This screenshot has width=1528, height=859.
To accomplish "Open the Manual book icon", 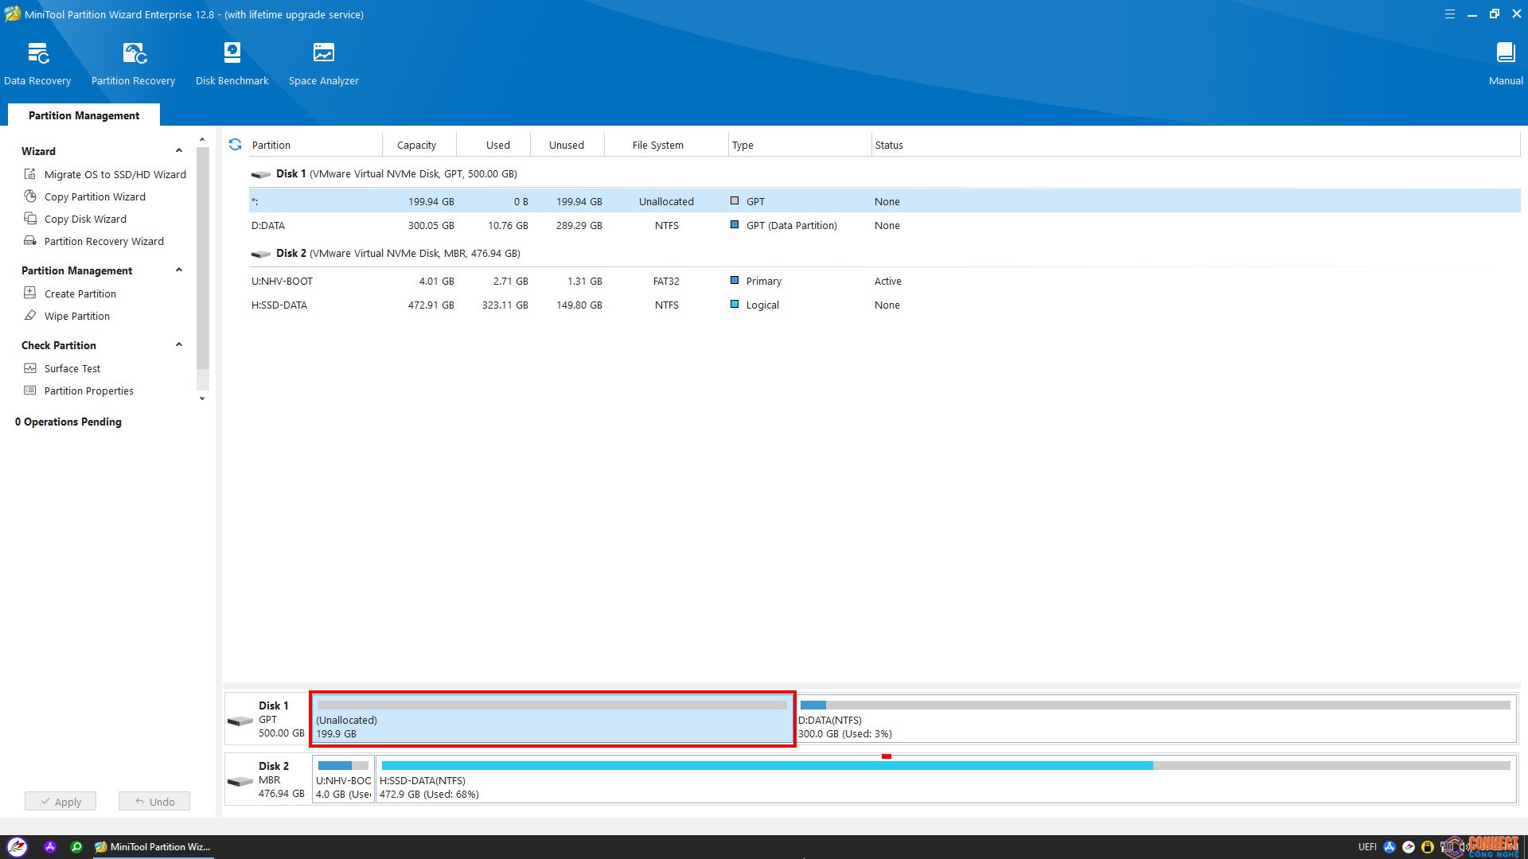I will pyautogui.click(x=1505, y=53).
